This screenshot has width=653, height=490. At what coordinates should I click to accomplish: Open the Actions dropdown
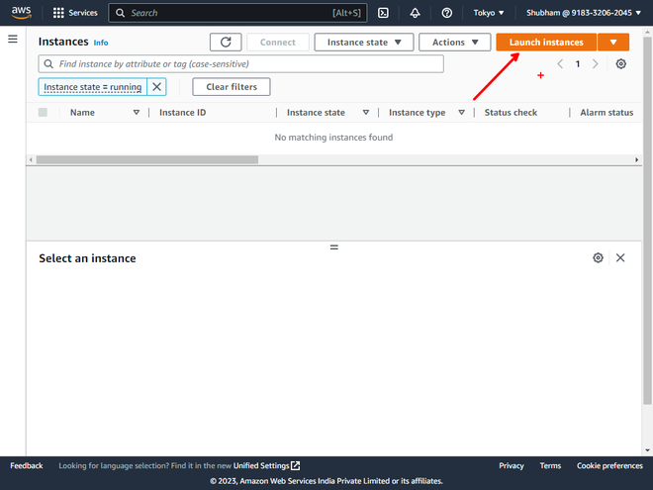point(455,43)
